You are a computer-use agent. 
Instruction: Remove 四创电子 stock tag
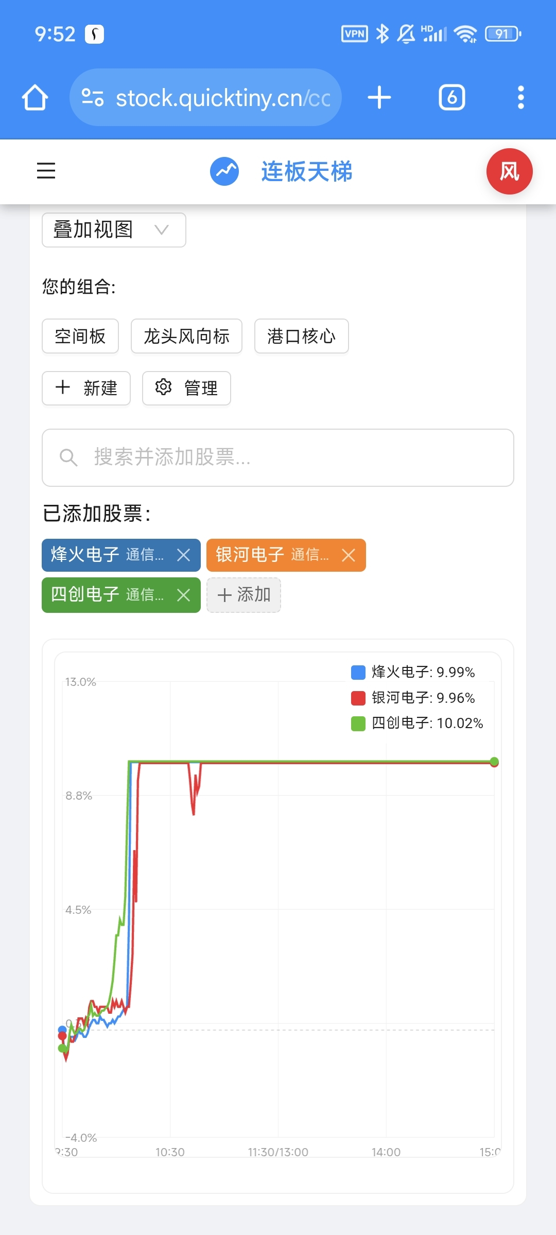[x=183, y=595]
